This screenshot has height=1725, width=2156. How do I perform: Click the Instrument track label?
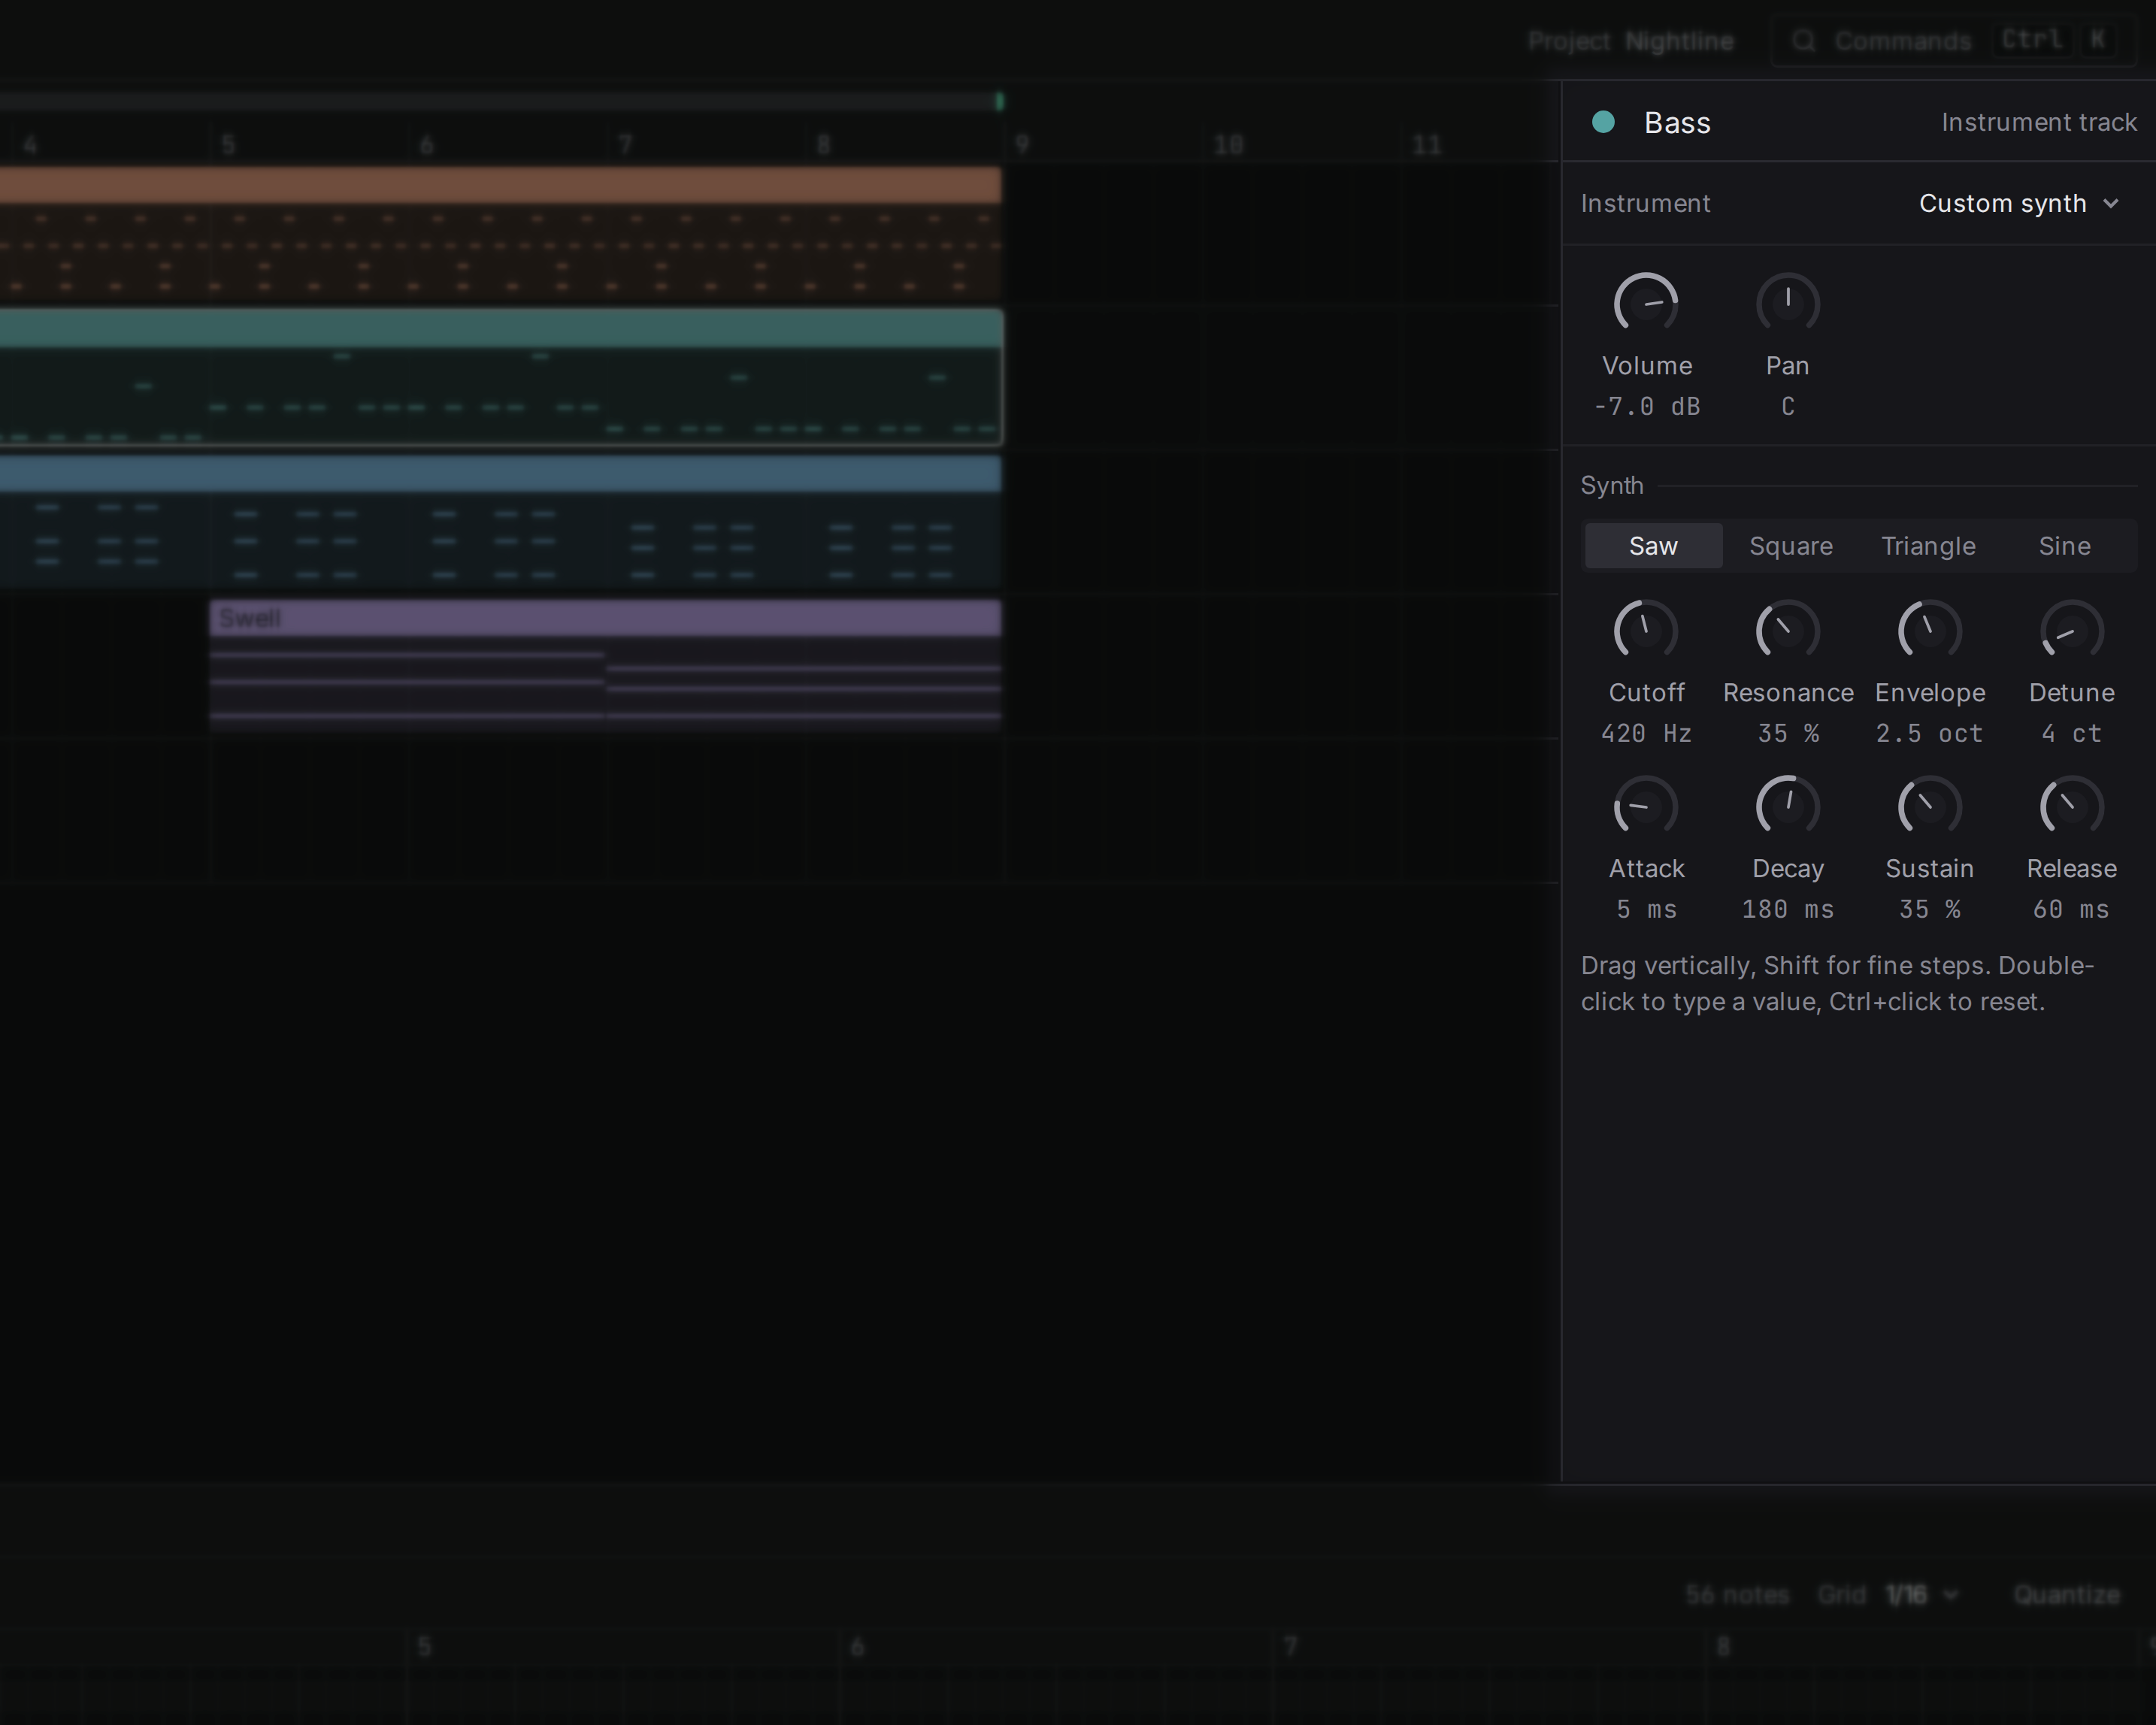[2039, 123]
